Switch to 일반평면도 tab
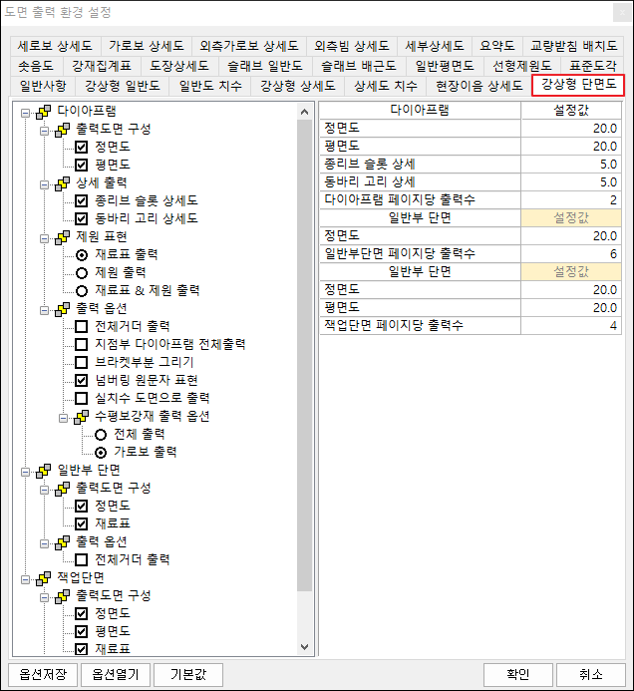 coord(445,66)
